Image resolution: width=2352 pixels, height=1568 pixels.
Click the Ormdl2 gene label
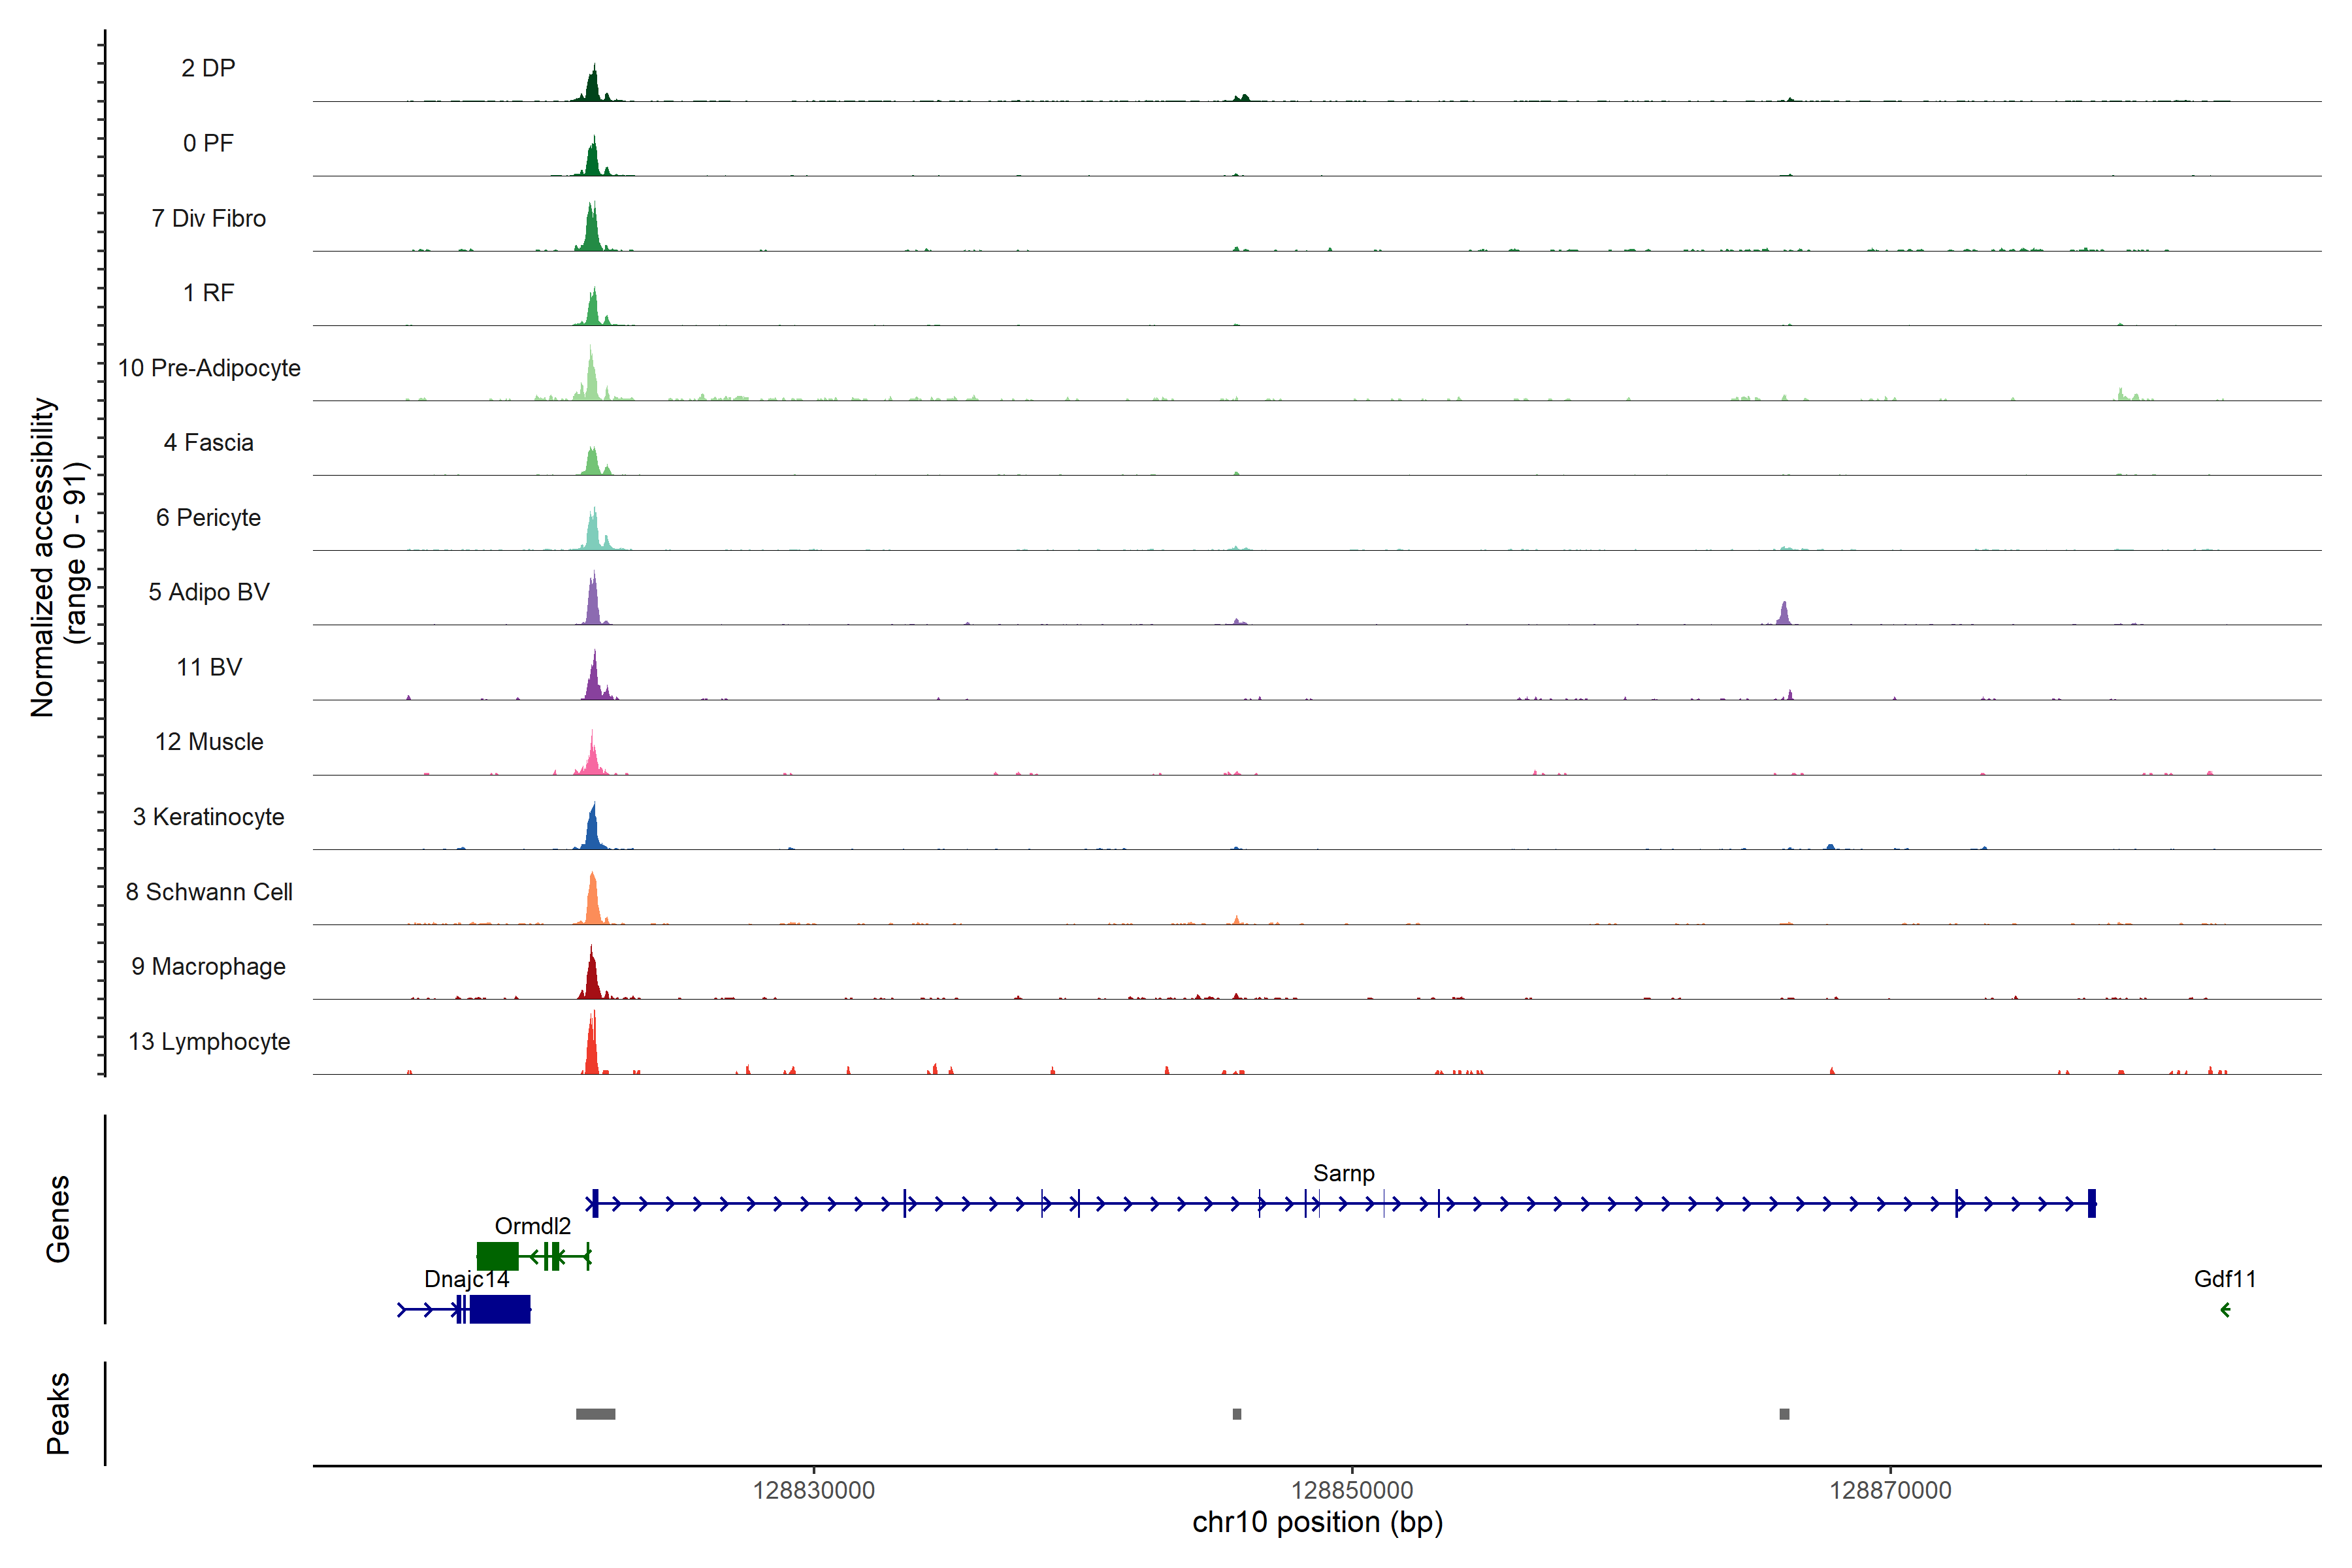532,1226
